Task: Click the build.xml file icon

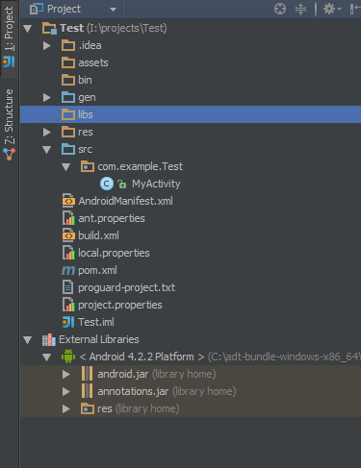Action: tap(68, 235)
